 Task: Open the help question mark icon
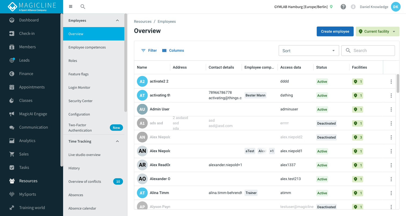[x=343, y=7]
